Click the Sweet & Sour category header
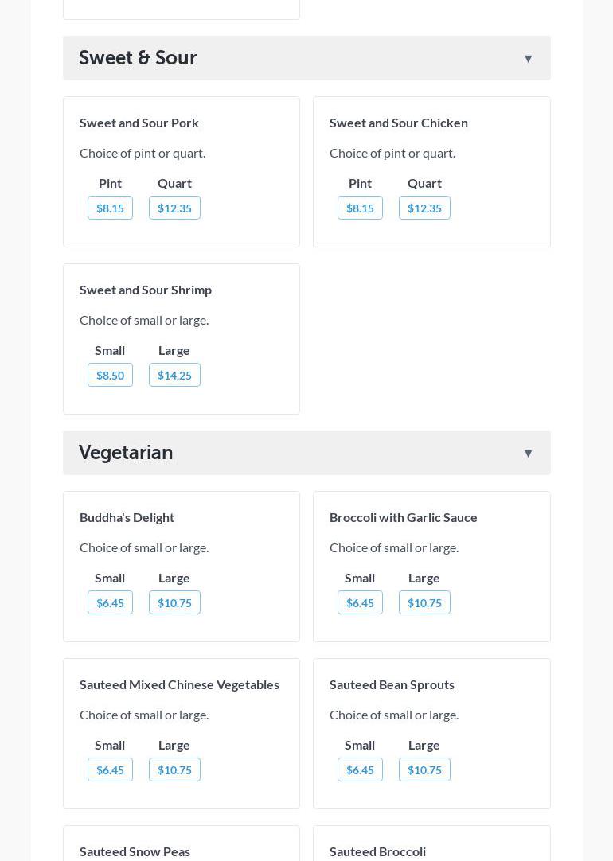The width and height of the screenshot is (613, 861). [138, 58]
